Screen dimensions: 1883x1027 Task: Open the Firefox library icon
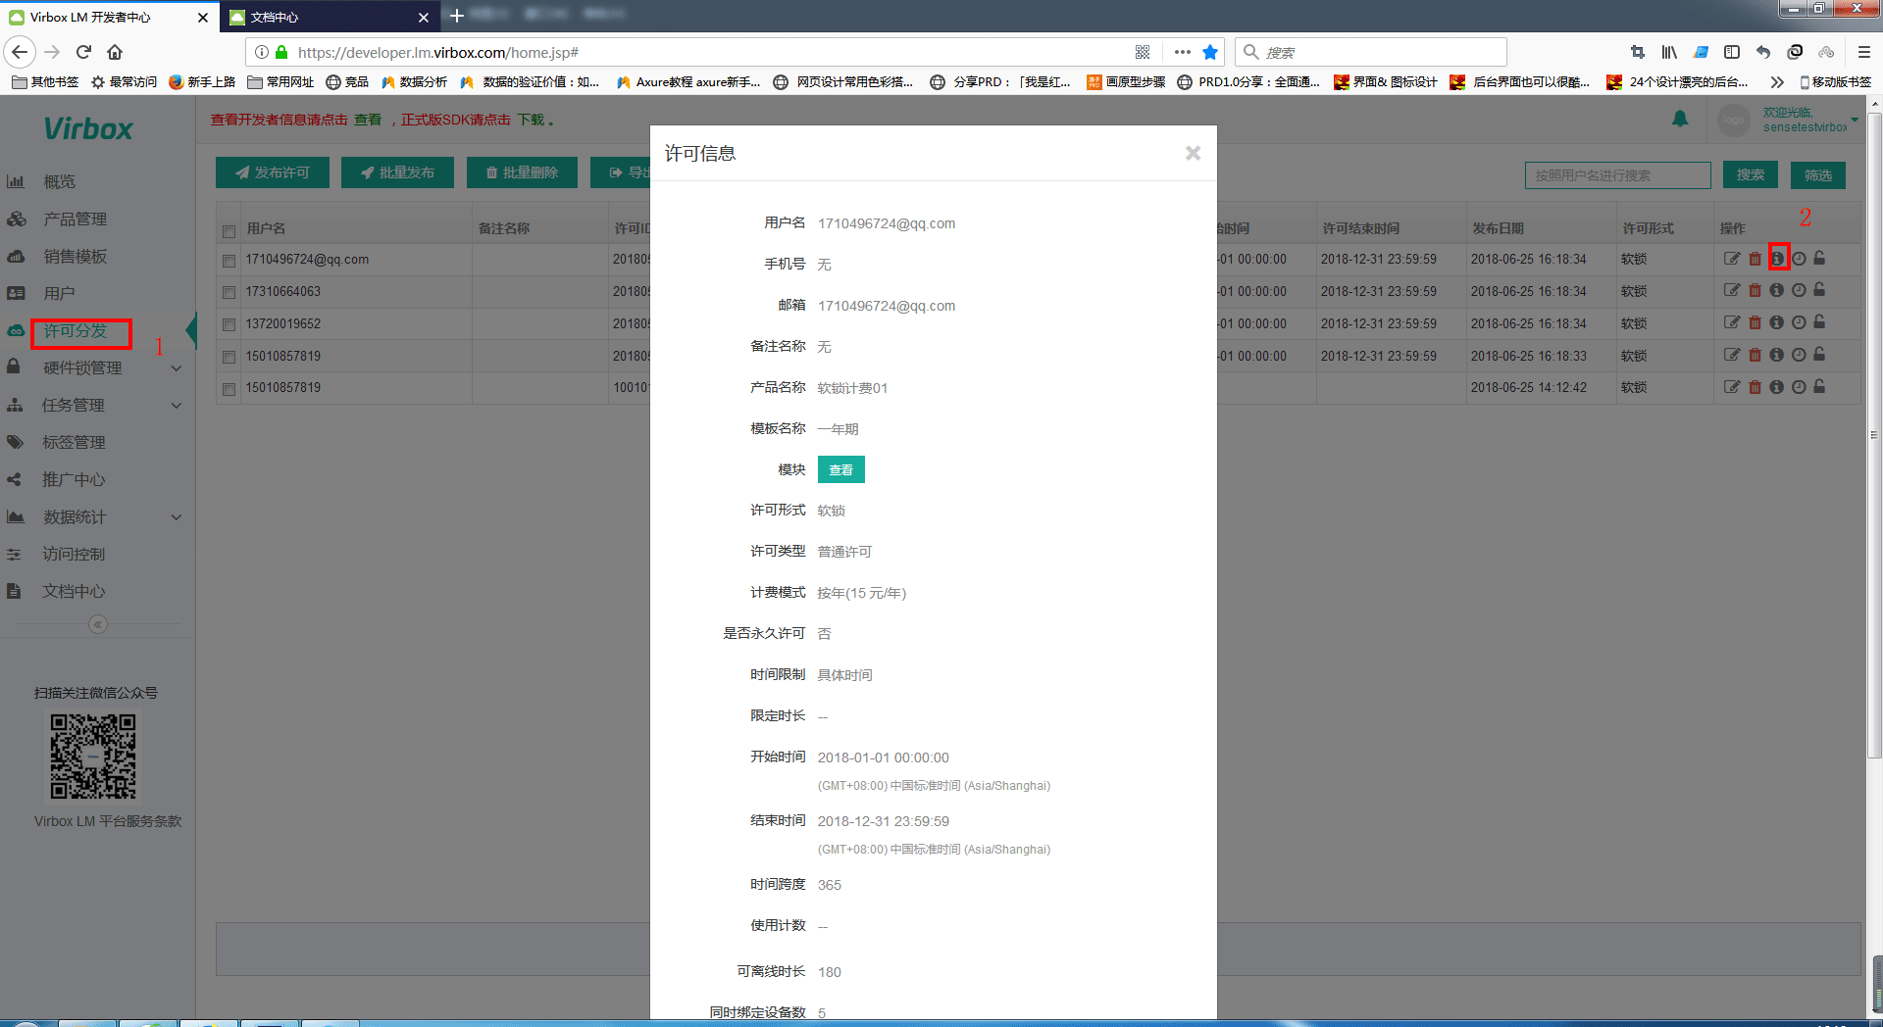pyautogui.click(x=1669, y=52)
